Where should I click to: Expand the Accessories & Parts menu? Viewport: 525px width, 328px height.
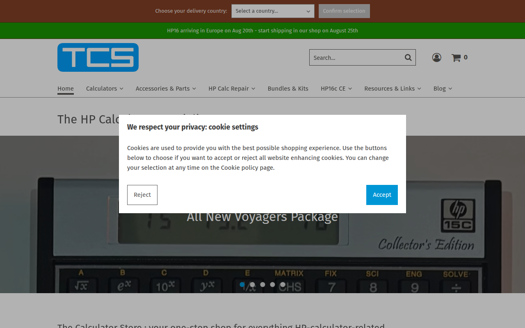click(x=166, y=89)
